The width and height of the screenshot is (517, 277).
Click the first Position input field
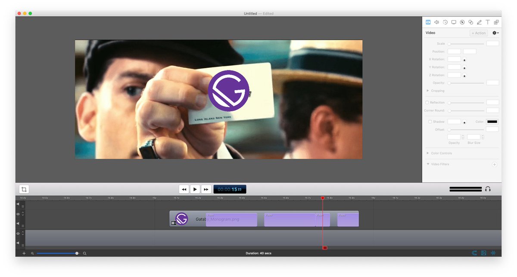pyautogui.click(x=454, y=52)
